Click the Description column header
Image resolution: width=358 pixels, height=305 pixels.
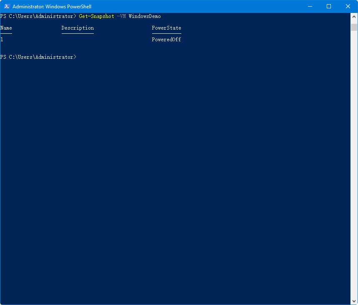(78, 28)
